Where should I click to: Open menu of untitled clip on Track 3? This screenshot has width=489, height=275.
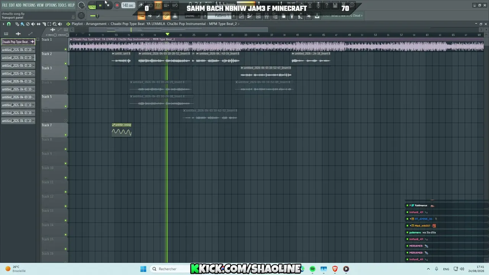pyautogui.click(x=242, y=68)
